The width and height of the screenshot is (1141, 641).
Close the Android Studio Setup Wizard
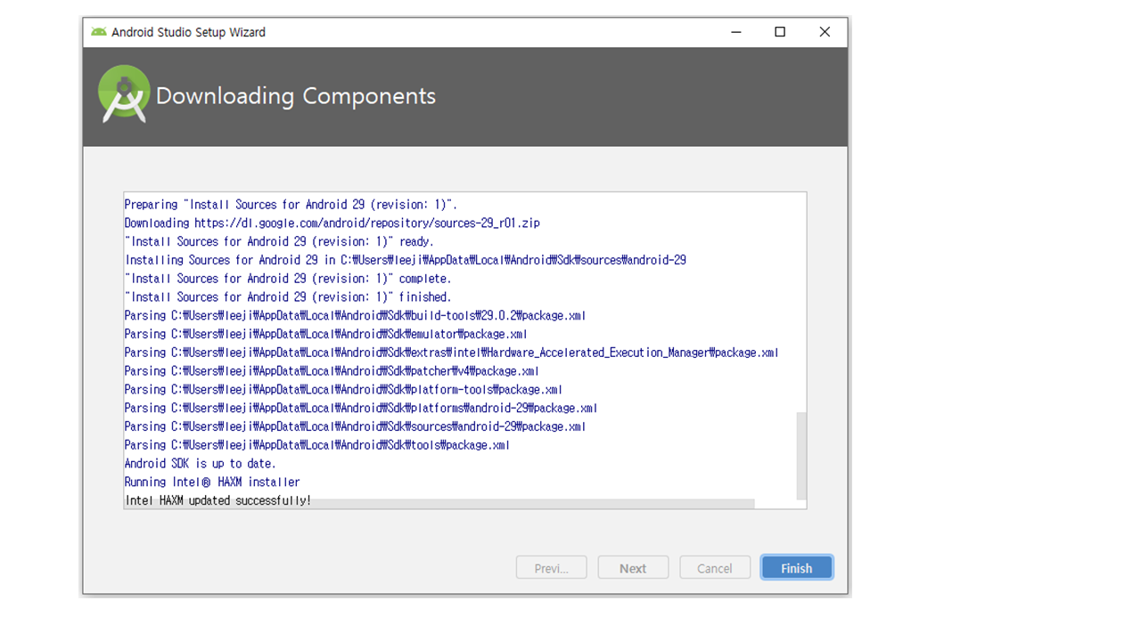click(825, 32)
